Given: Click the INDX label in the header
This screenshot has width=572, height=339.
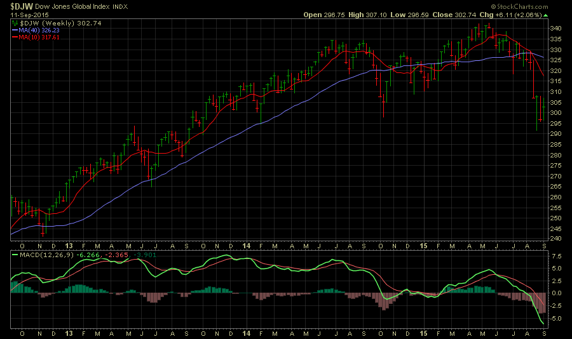Looking at the screenshot, I should pos(120,6).
